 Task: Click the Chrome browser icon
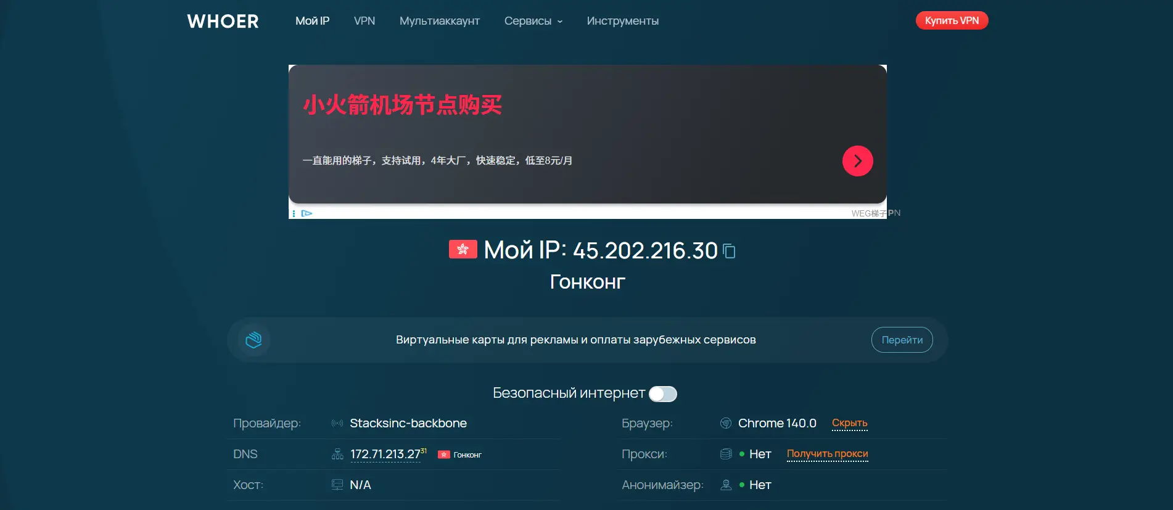[726, 423]
